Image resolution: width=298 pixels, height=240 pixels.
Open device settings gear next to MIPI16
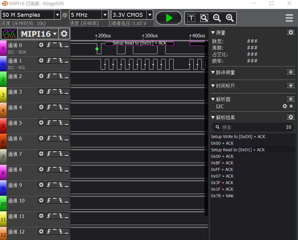coord(64,34)
